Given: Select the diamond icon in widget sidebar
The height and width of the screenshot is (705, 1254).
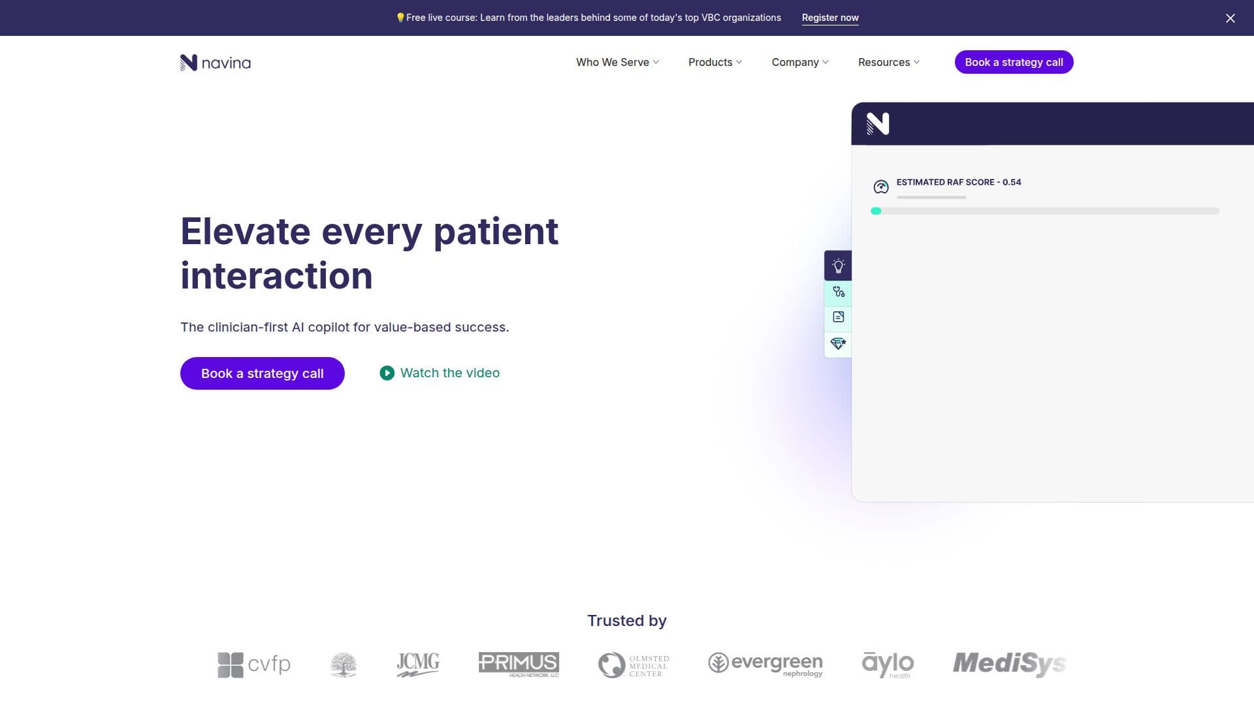Looking at the screenshot, I should click(x=839, y=343).
